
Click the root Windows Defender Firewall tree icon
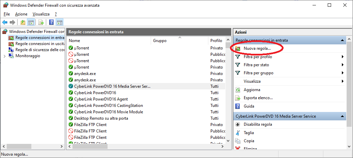5,31
